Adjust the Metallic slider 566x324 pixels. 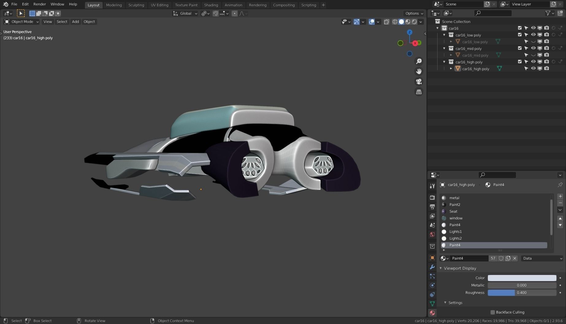click(522, 285)
